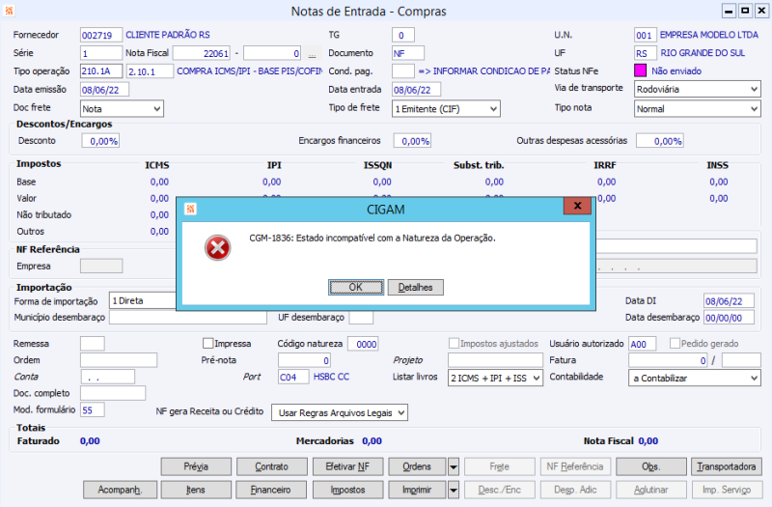772x507 pixels.
Task: Click the application icon in main title bar
Action: (9, 11)
